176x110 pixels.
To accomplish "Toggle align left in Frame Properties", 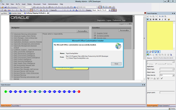I will coord(148,20).
